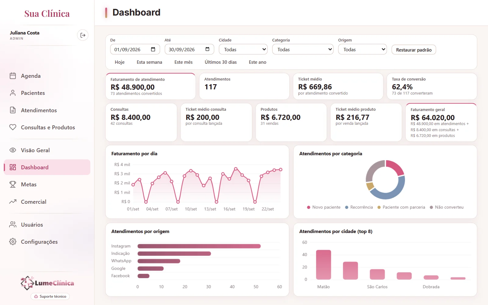The height and width of the screenshot is (305, 488).
Task: Click the Atendimentos document icon
Action: pos(13,110)
